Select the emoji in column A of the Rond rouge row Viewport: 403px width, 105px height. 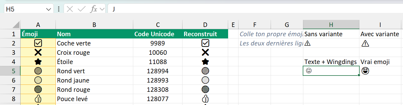tap(38, 90)
